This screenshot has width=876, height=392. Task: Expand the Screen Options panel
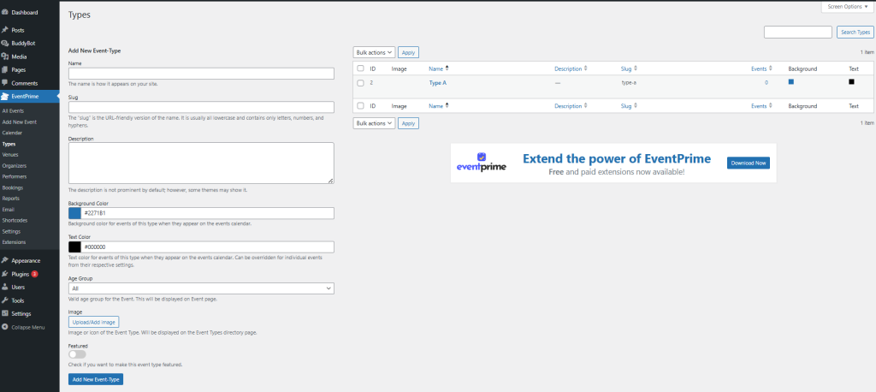click(848, 7)
